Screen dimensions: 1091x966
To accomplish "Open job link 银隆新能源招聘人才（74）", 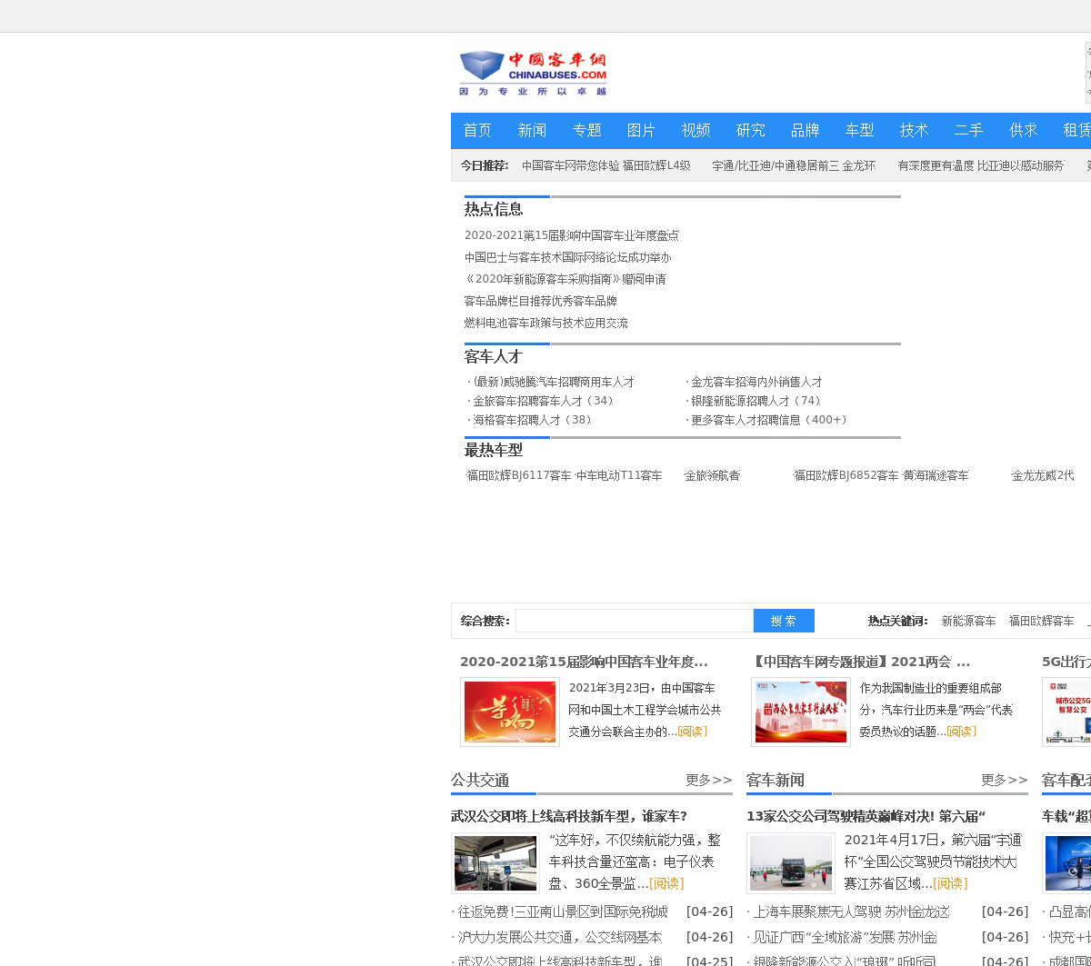I will [x=758, y=401].
